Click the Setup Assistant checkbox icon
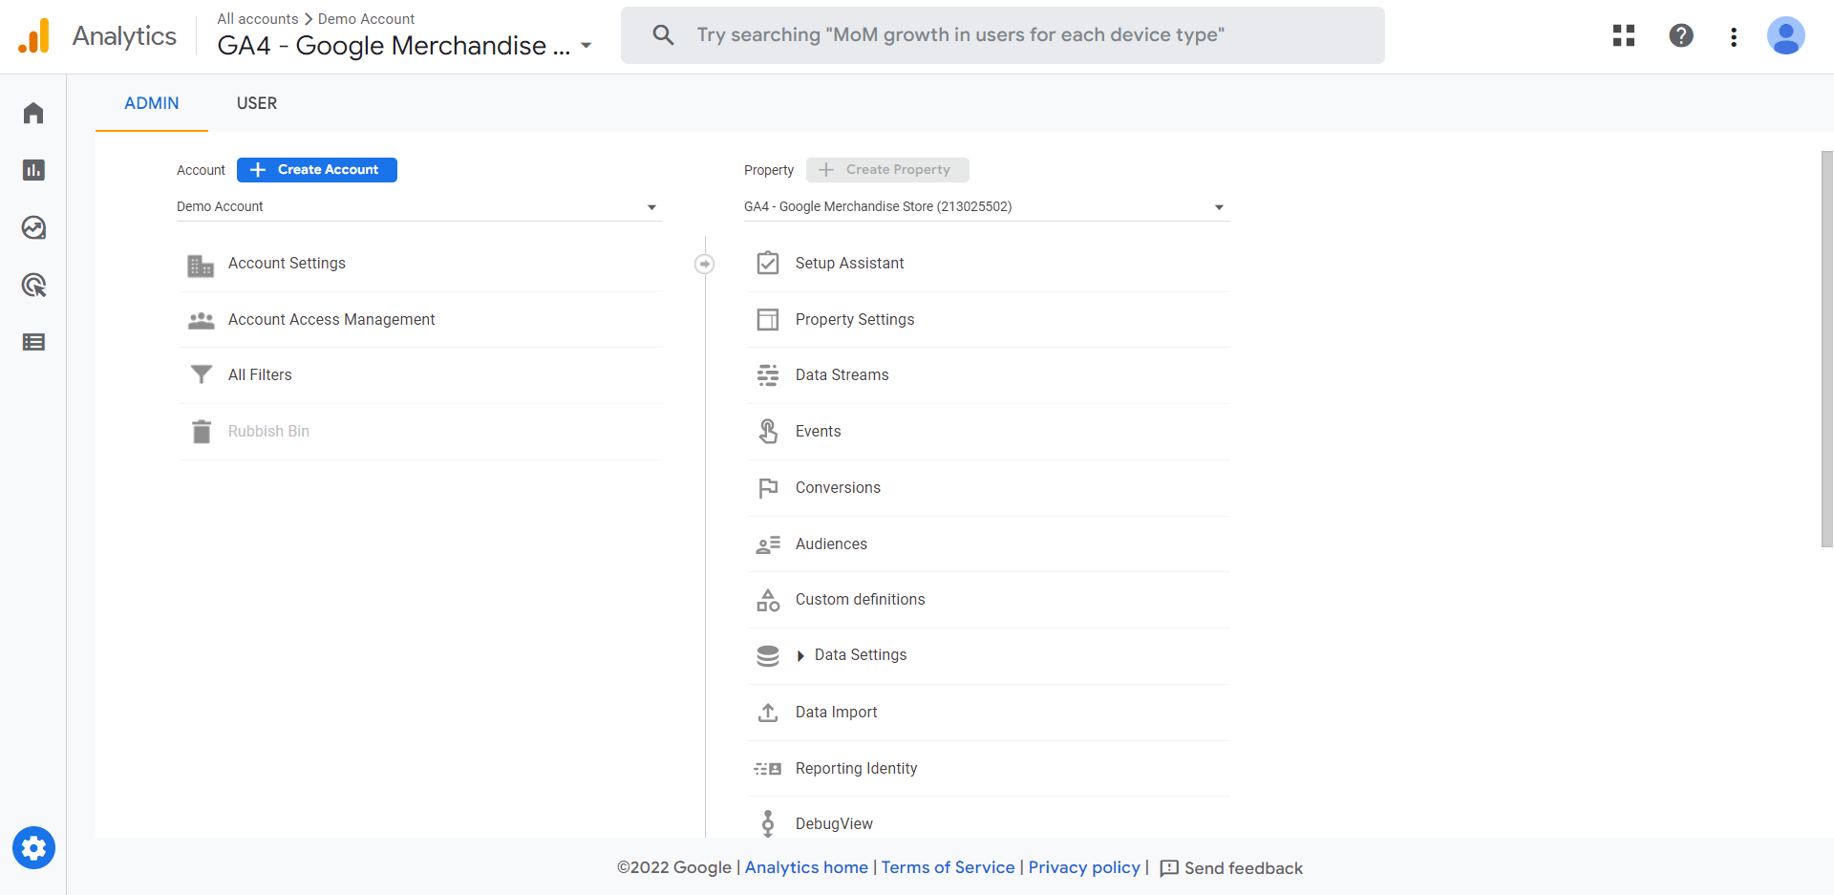This screenshot has height=895, width=1834. [768, 263]
